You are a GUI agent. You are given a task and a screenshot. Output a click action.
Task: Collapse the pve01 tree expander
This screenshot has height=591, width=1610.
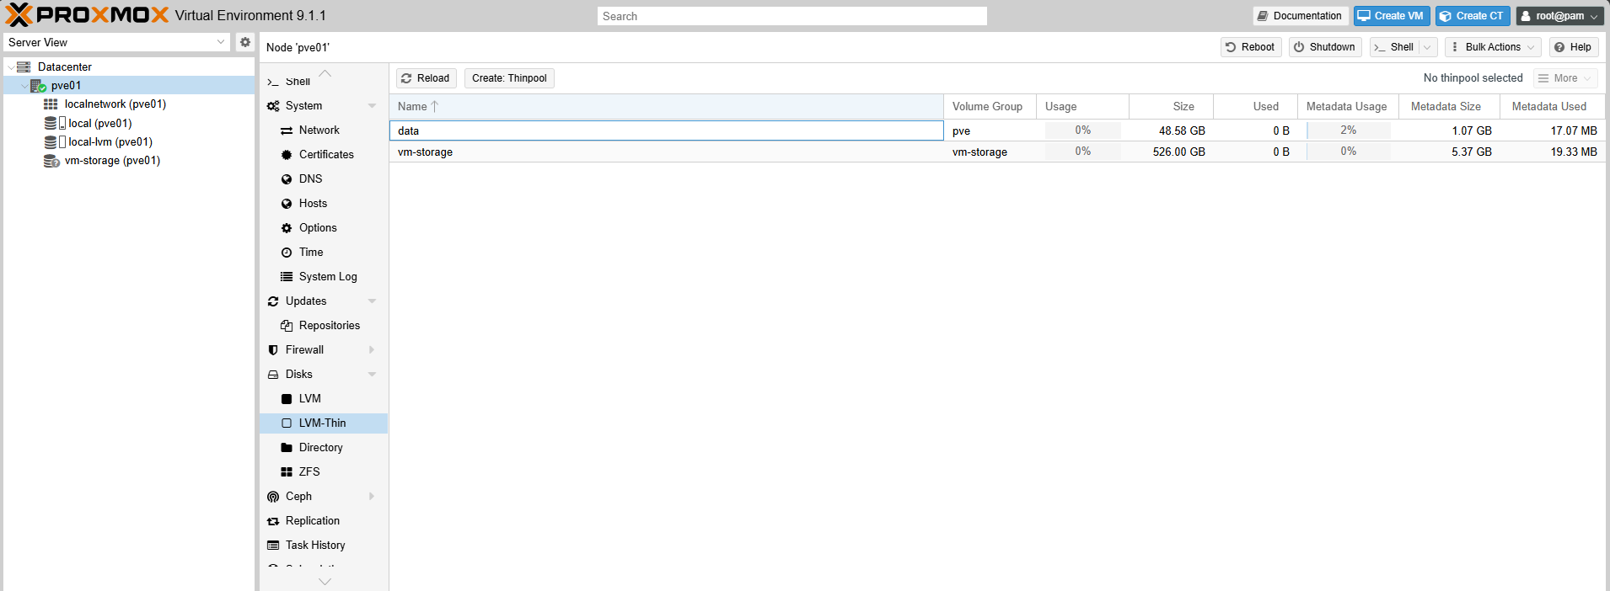pyautogui.click(x=24, y=86)
